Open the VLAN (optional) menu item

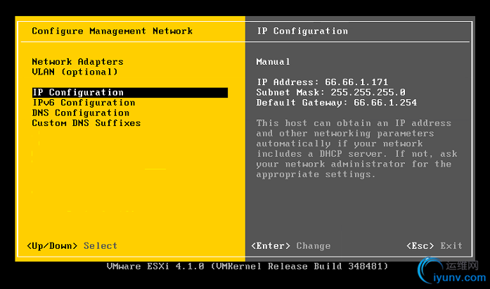click(75, 72)
